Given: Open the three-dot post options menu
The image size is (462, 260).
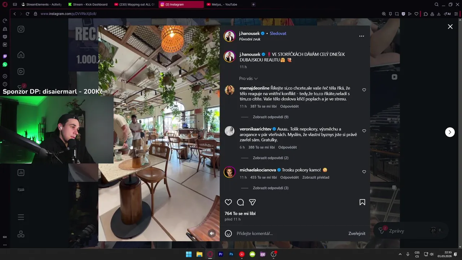Looking at the screenshot, I should (362, 36).
